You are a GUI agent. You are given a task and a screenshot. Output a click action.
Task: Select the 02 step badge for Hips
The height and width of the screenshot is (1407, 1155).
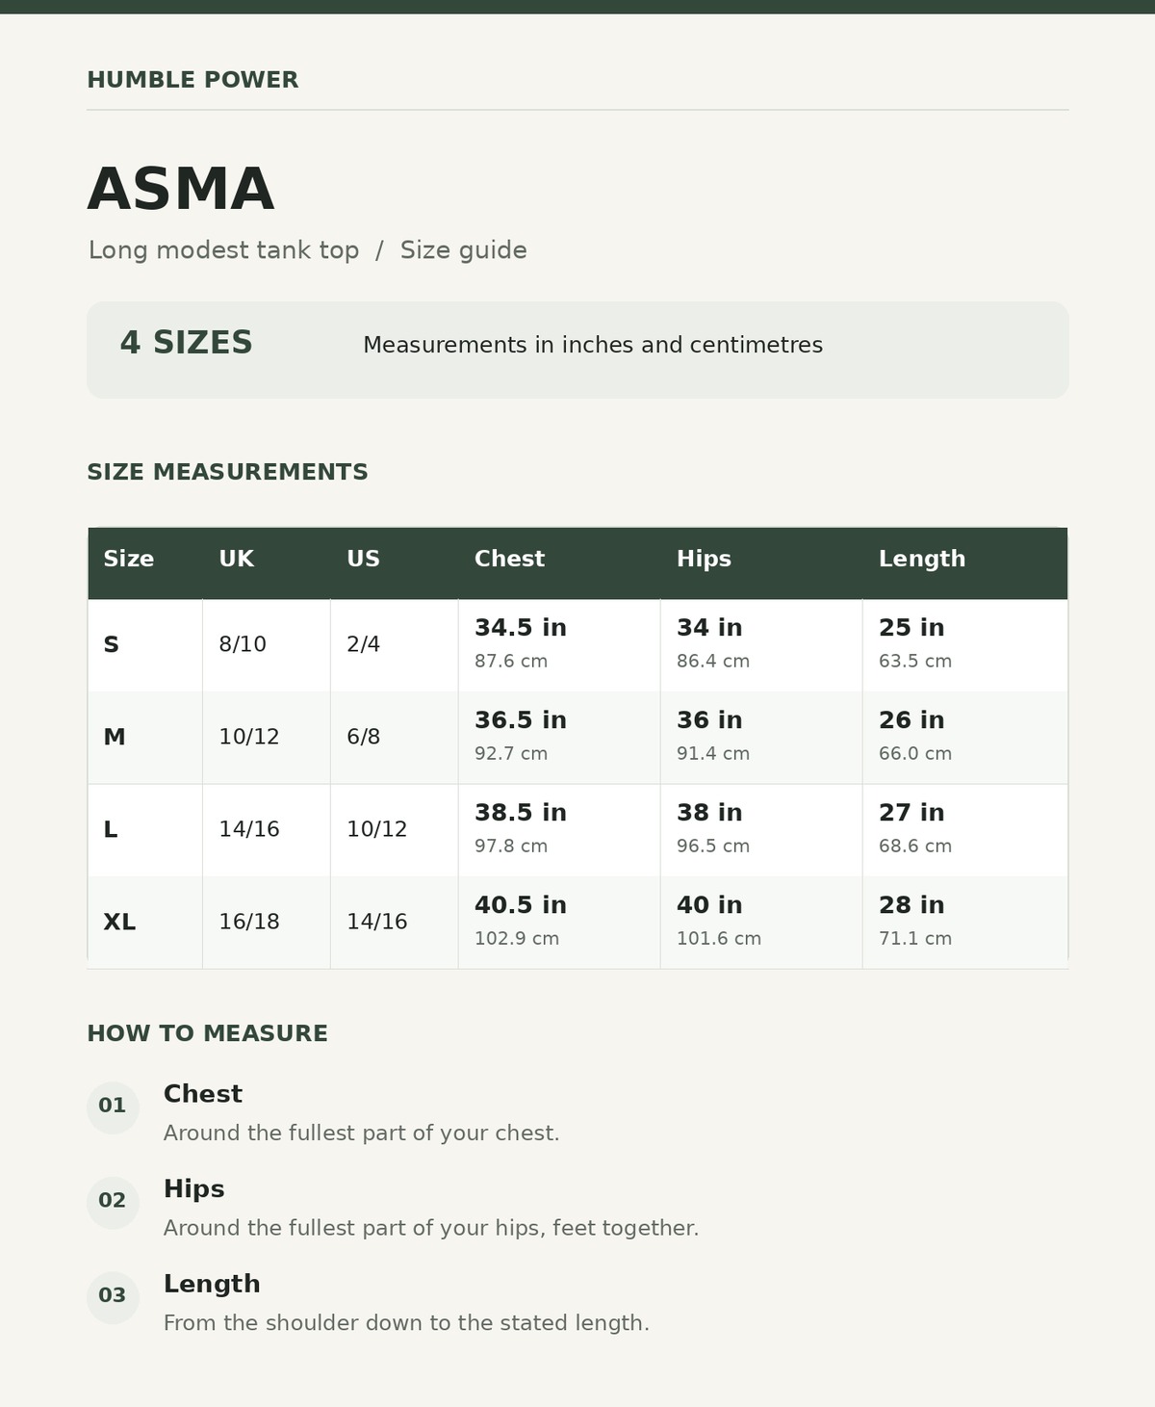[x=113, y=1201]
